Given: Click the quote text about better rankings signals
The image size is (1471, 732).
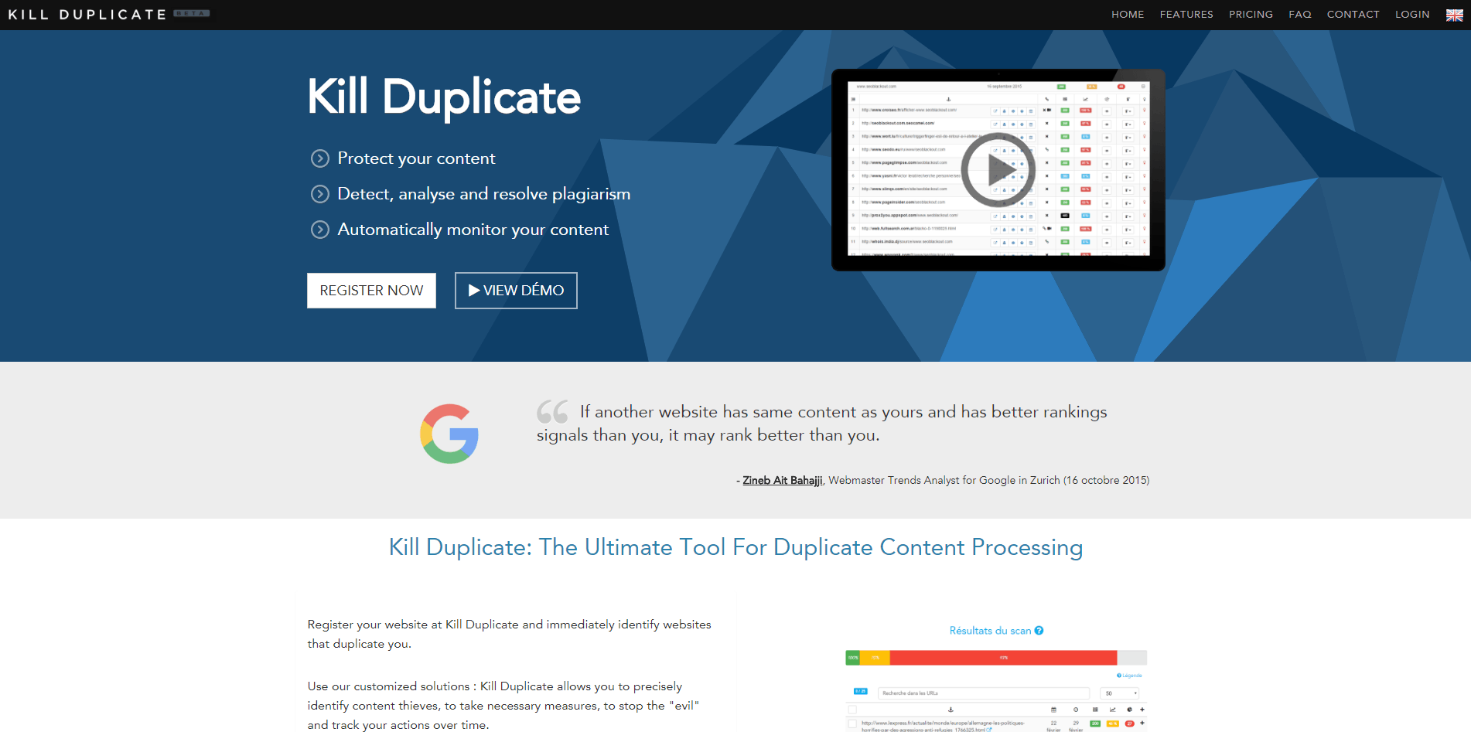Looking at the screenshot, I should point(822,423).
